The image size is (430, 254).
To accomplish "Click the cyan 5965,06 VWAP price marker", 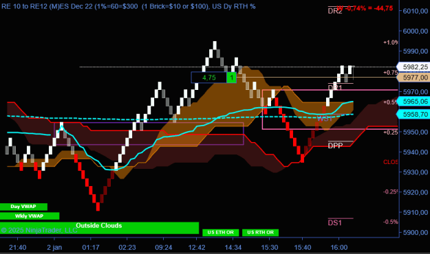I will point(413,102).
